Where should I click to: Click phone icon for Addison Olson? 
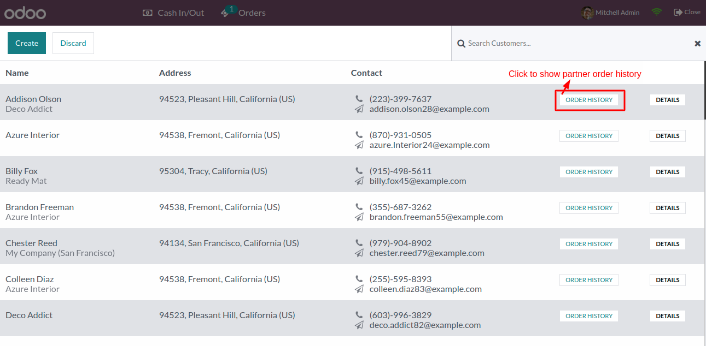359,99
